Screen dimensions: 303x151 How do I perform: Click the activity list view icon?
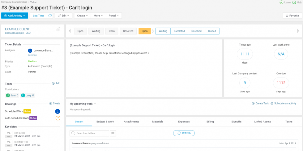click(113, 133)
